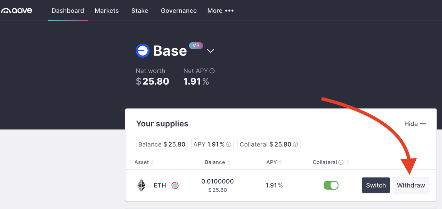Open the Governance page
Viewport: 442px width, 209px height.
(179, 11)
